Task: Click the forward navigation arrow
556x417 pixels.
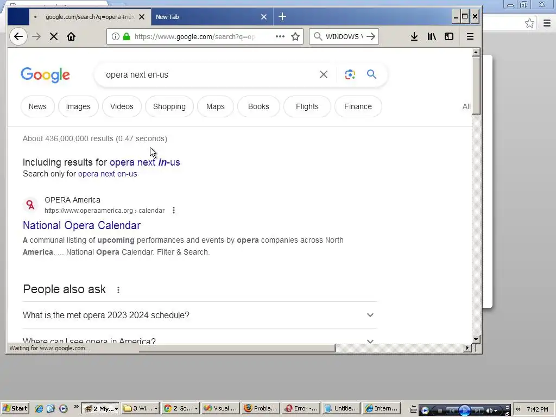Action: (36, 36)
